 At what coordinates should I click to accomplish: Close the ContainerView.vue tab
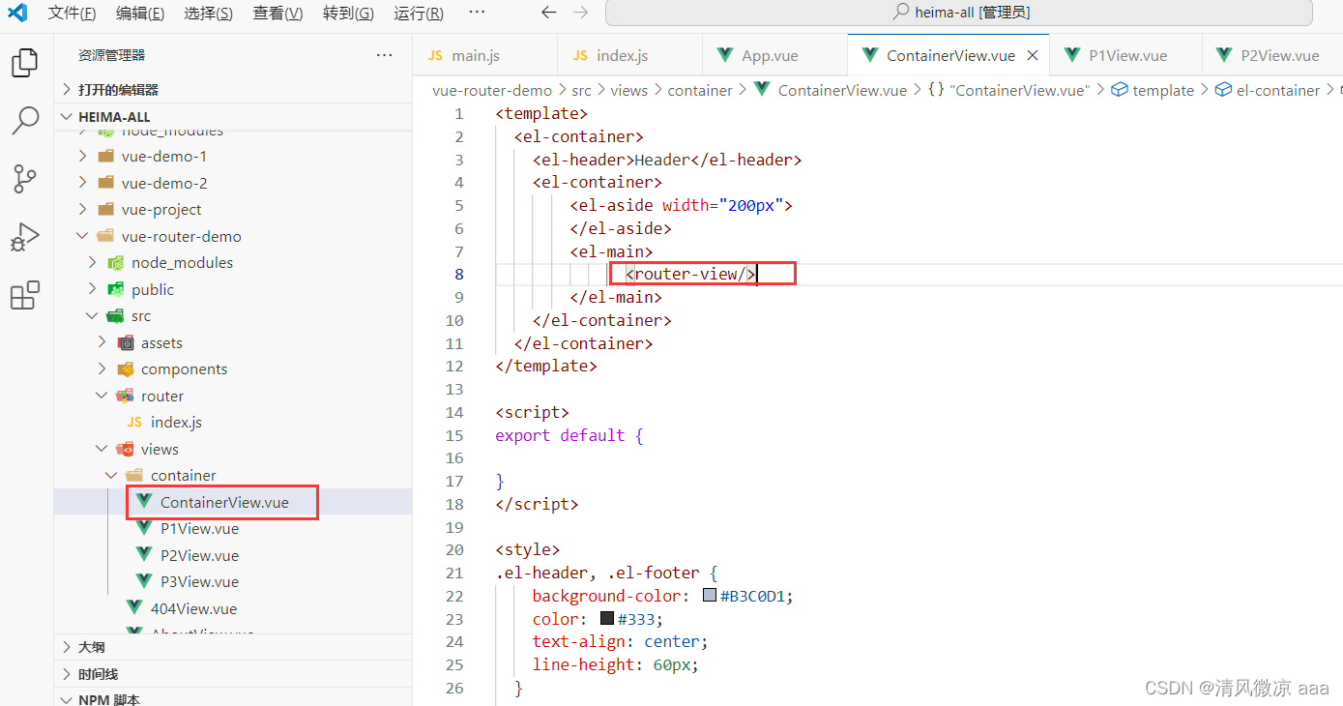pos(1033,55)
